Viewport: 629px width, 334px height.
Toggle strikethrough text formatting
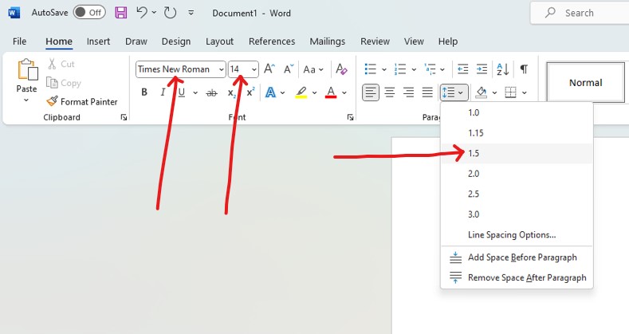pyautogui.click(x=211, y=92)
